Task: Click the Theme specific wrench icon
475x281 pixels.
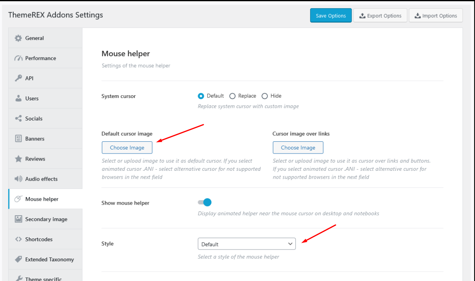Action: tap(18, 279)
